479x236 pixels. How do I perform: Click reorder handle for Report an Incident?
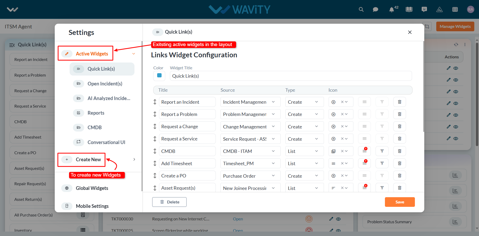[155, 102]
